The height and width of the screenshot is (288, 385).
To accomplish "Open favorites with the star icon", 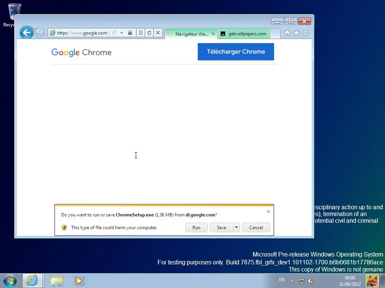I will pos(296,33).
